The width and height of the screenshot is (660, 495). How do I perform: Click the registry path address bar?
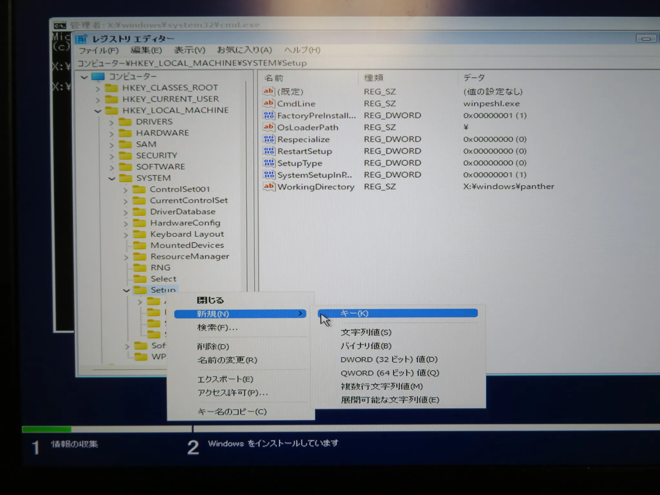[367, 63]
